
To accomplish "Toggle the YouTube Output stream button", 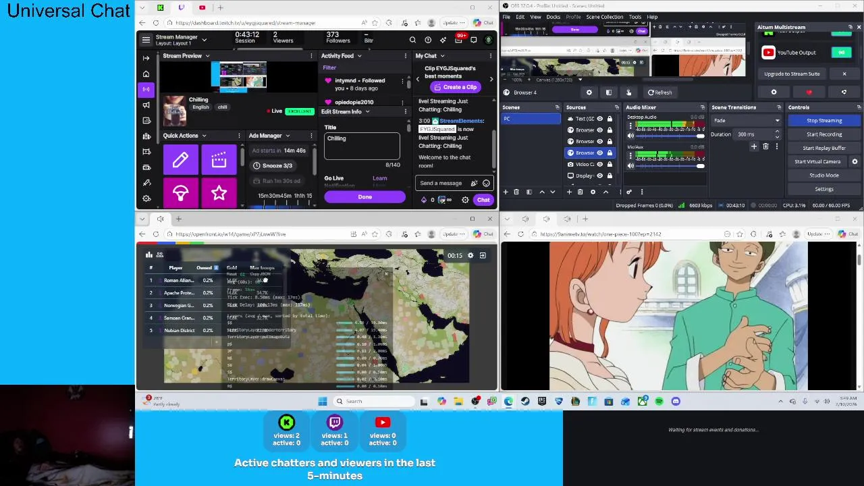I will 842,52.
